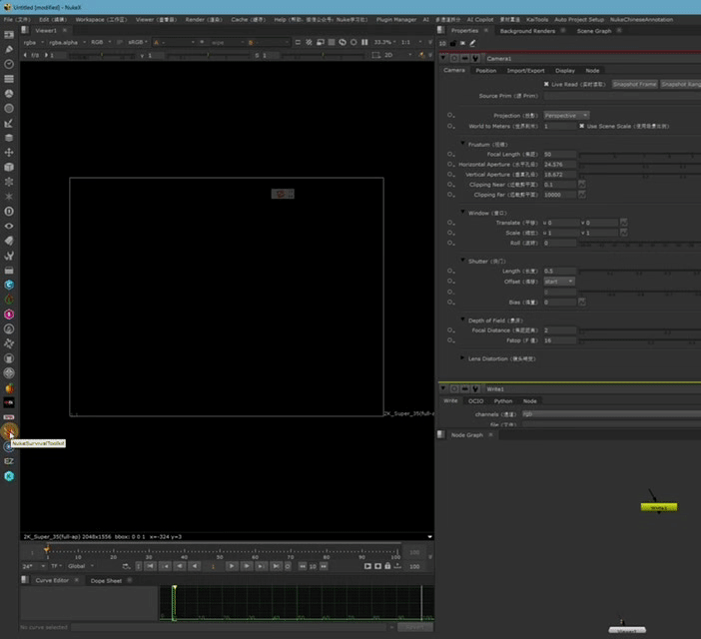This screenshot has height=639, width=701.
Task: Click the skip forward 10 frames icon
Action: point(324,566)
